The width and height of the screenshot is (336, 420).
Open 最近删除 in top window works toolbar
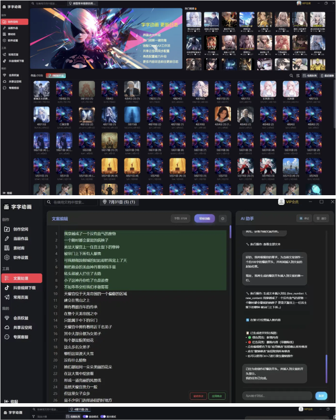point(327,76)
